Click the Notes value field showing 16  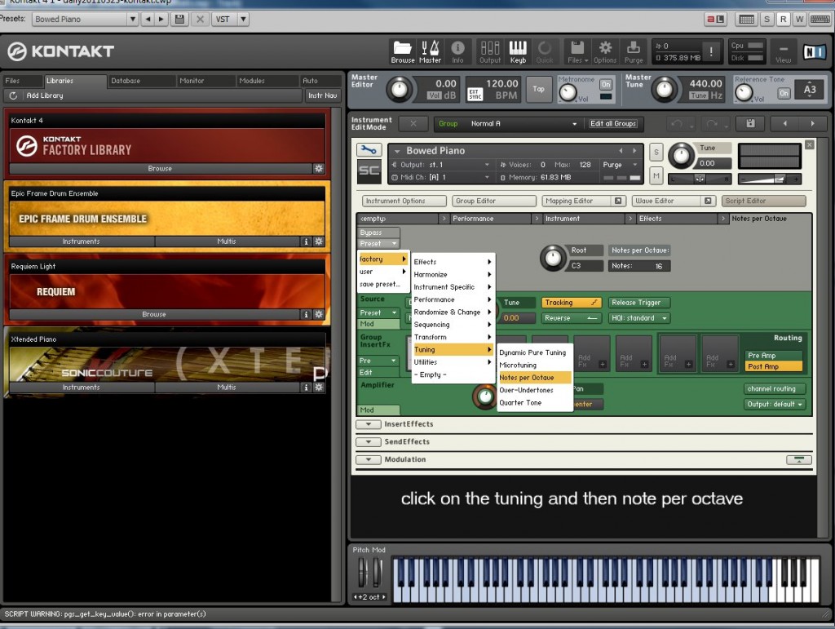[x=639, y=266]
